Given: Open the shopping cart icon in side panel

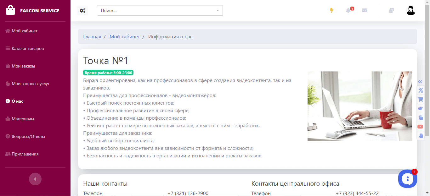Looking at the screenshot, I should [x=421, y=99].
